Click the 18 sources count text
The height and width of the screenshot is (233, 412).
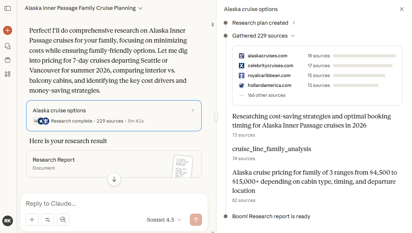pos(319,56)
